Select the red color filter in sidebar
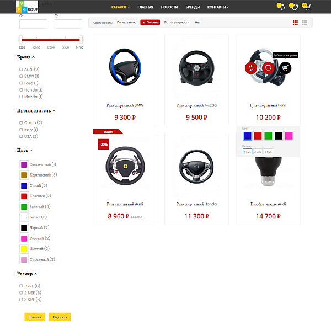Image resolution: width=331 pixels, height=331 pixels. pyautogui.click(x=24, y=196)
